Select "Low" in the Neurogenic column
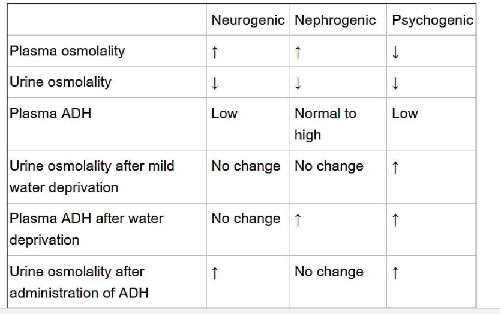This screenshot has height=314, width=500. coord(224,114)
